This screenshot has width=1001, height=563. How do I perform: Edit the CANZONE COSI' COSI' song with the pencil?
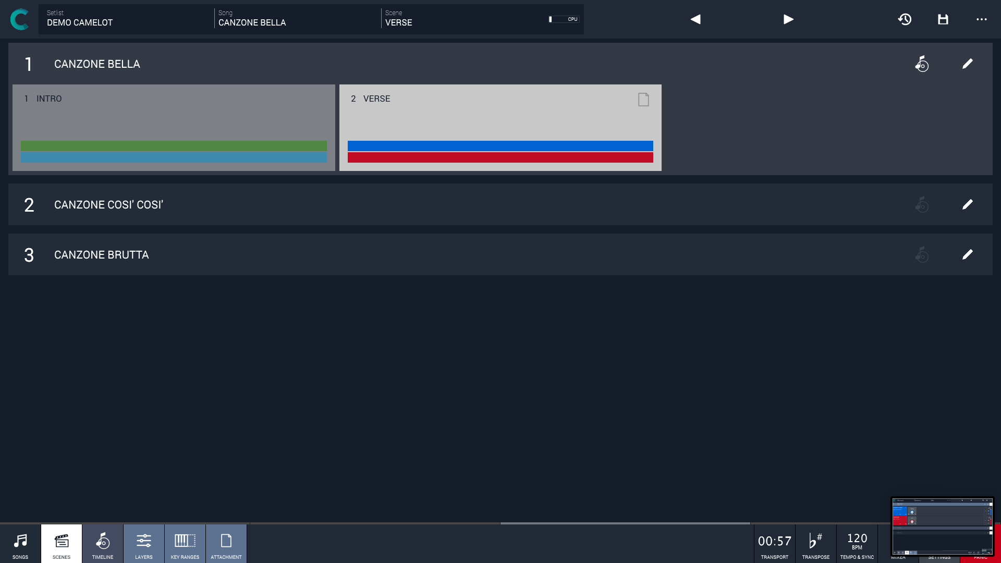[x=968, y=204]
